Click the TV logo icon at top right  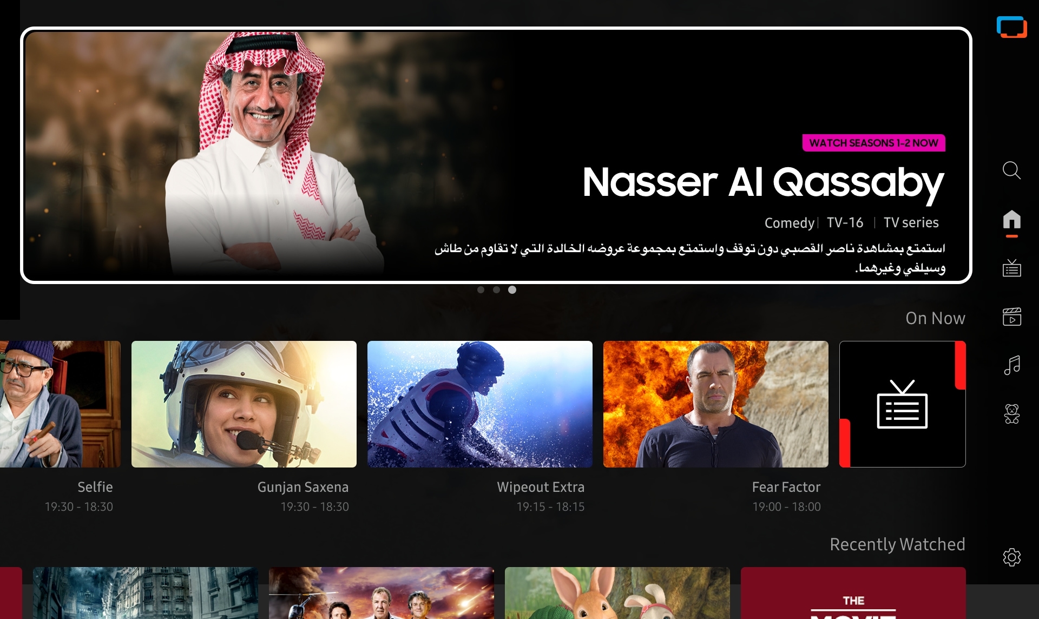[x=1011, y=27]
